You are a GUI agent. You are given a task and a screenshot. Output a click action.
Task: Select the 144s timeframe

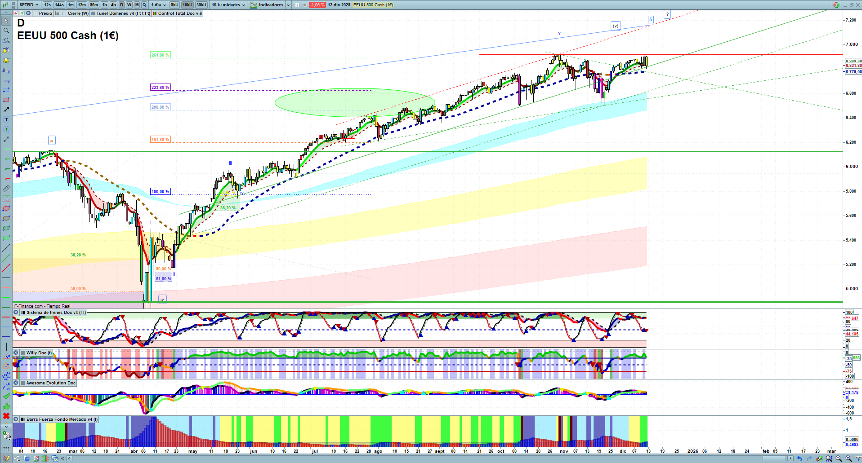(59, 5)
